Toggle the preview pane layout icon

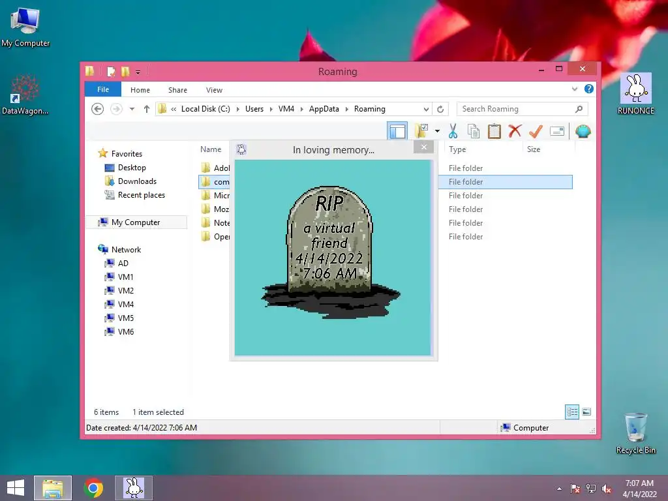(x=397, y=131)
